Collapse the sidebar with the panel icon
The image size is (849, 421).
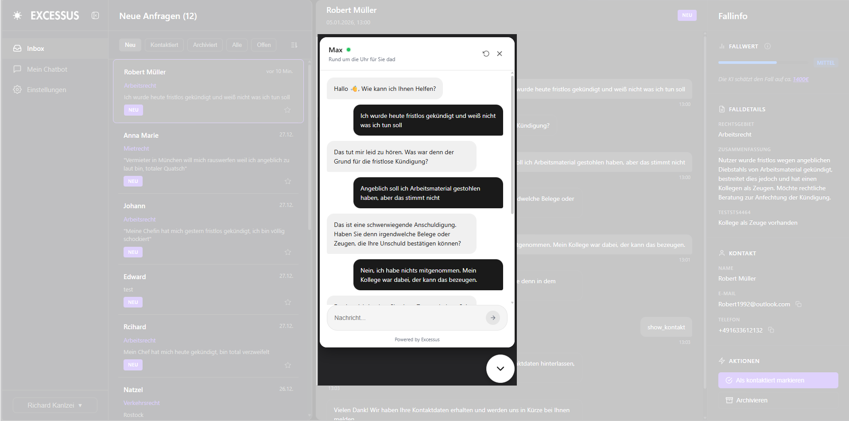[x=95, y=15]
